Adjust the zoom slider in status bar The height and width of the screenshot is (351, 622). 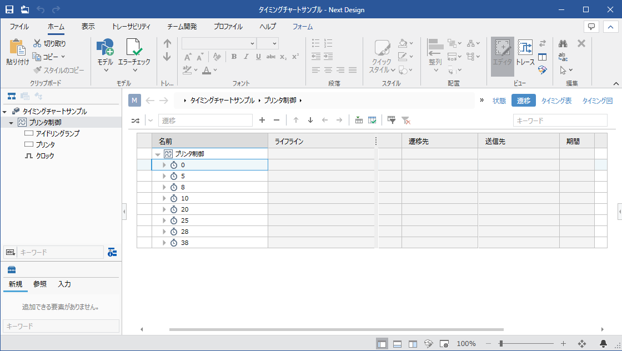[501, 343]
